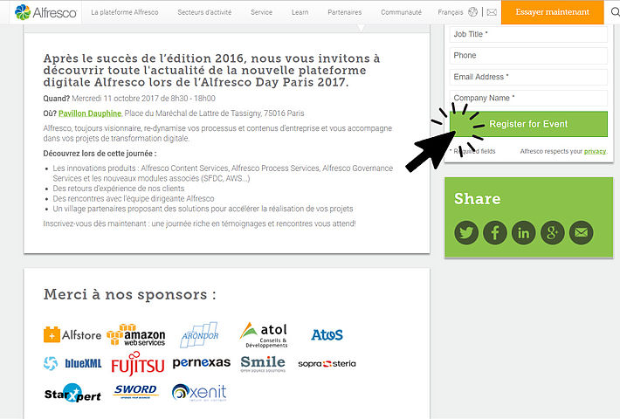Click the Sword sponsor logo
Screen dimensions: 620x419
pyautogui.click(x=135, y=392)
